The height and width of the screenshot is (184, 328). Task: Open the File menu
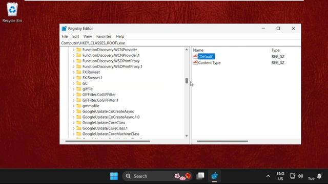65,36
